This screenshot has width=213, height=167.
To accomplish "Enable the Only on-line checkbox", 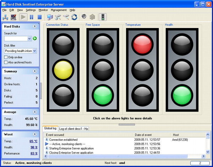I will tap(6, 57).
